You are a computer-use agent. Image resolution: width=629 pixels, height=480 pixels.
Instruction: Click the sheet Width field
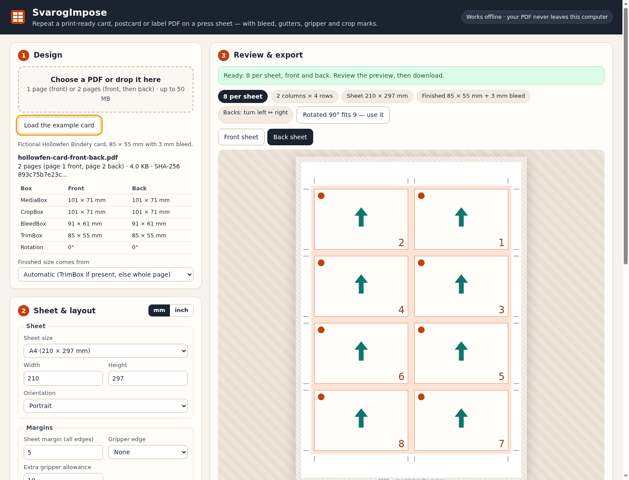click(x=63, y=378)
